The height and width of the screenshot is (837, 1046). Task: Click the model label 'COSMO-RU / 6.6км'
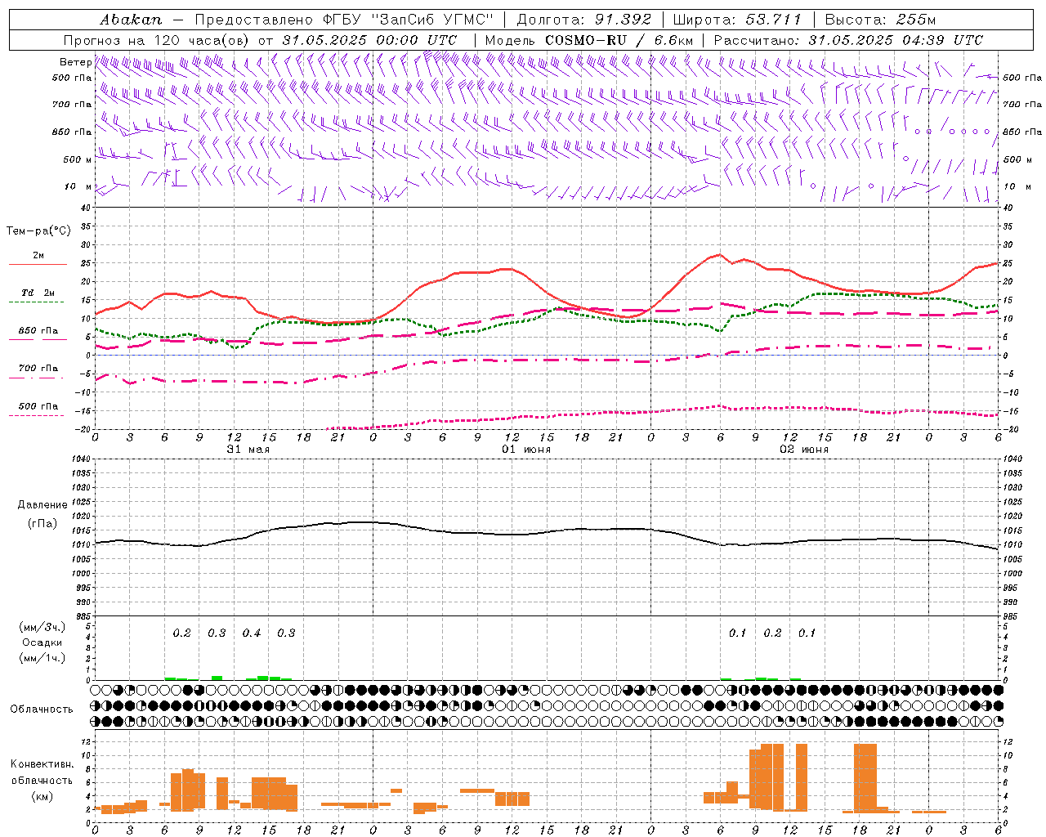tap(619, 40)
